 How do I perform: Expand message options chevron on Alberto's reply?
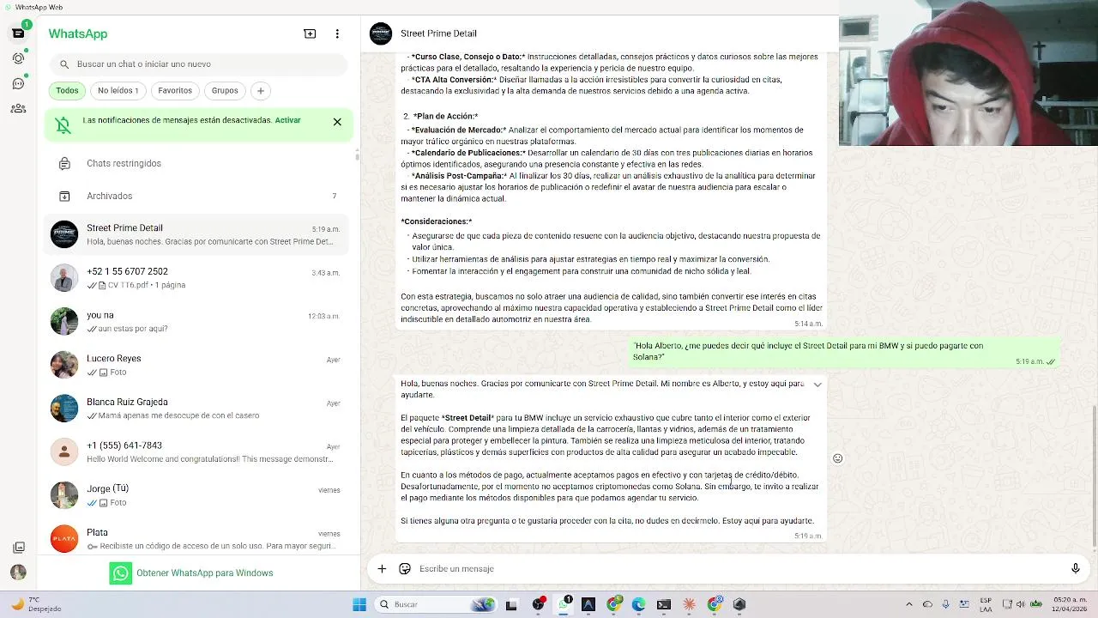[817, 385]
